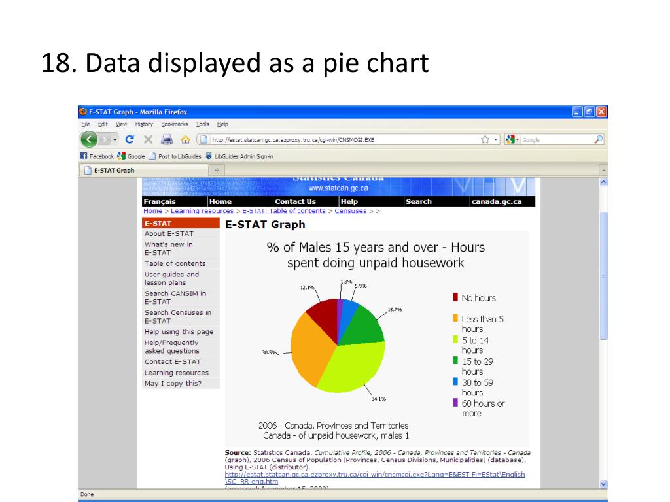Click Home in the black navigation bar
The image size is (670, 502).
tap(220, 201)
